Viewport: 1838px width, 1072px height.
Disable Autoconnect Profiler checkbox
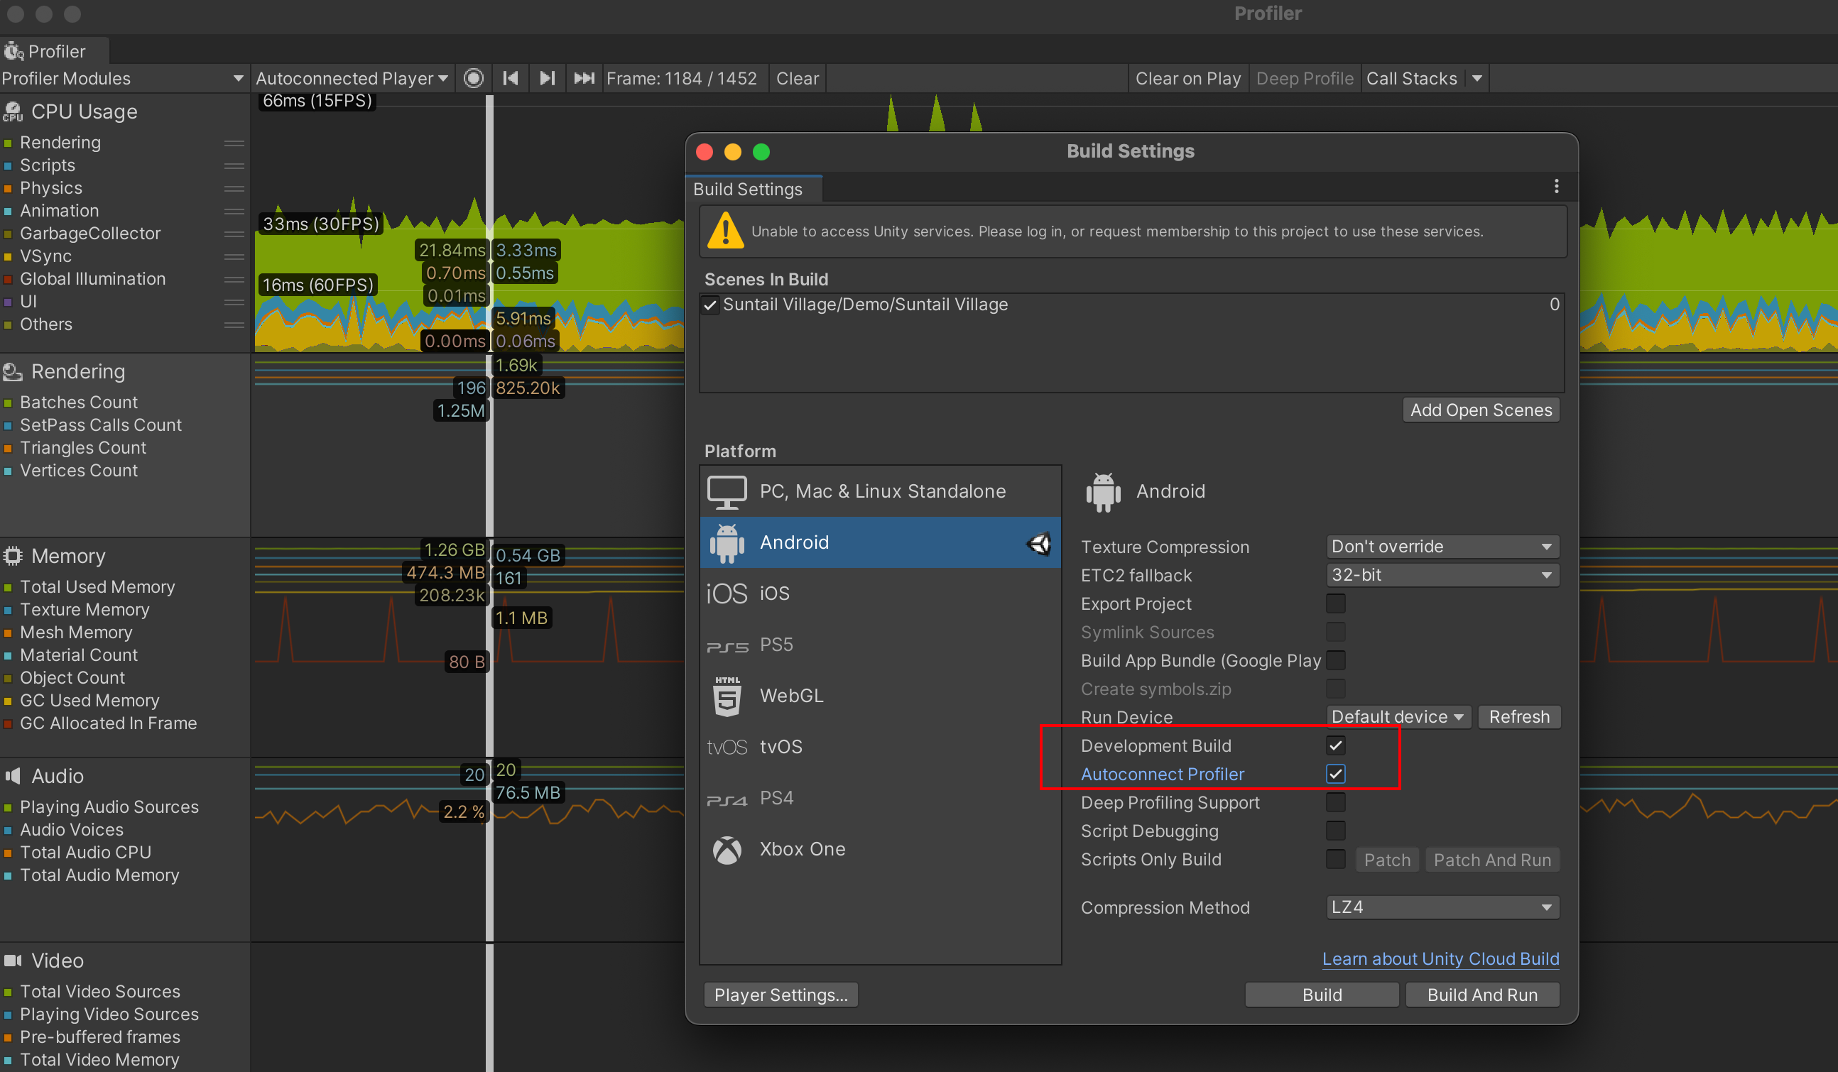pos(1335,774)
